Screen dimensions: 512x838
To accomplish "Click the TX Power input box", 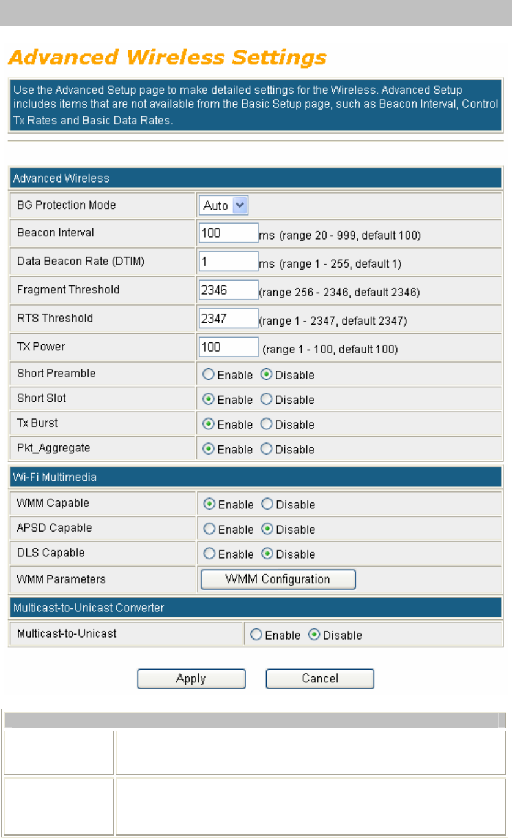I will pos(229,347).
